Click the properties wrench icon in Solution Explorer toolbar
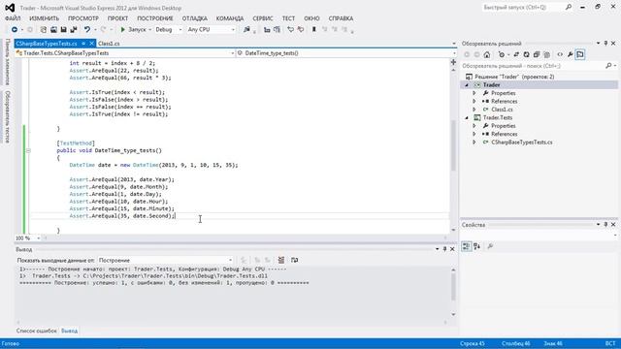 click(x=570, y=54)
